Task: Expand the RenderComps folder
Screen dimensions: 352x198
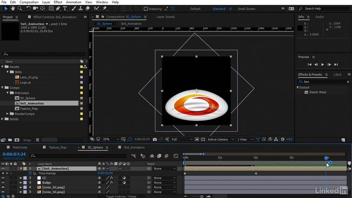Action: point(8,114)
